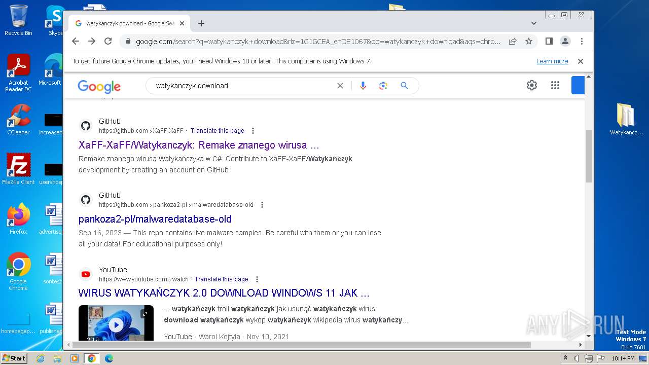Viewport: 649px width, 365px height.
Task: Select the watykanczyk download Google Search tab
Action: click(129, 23)
